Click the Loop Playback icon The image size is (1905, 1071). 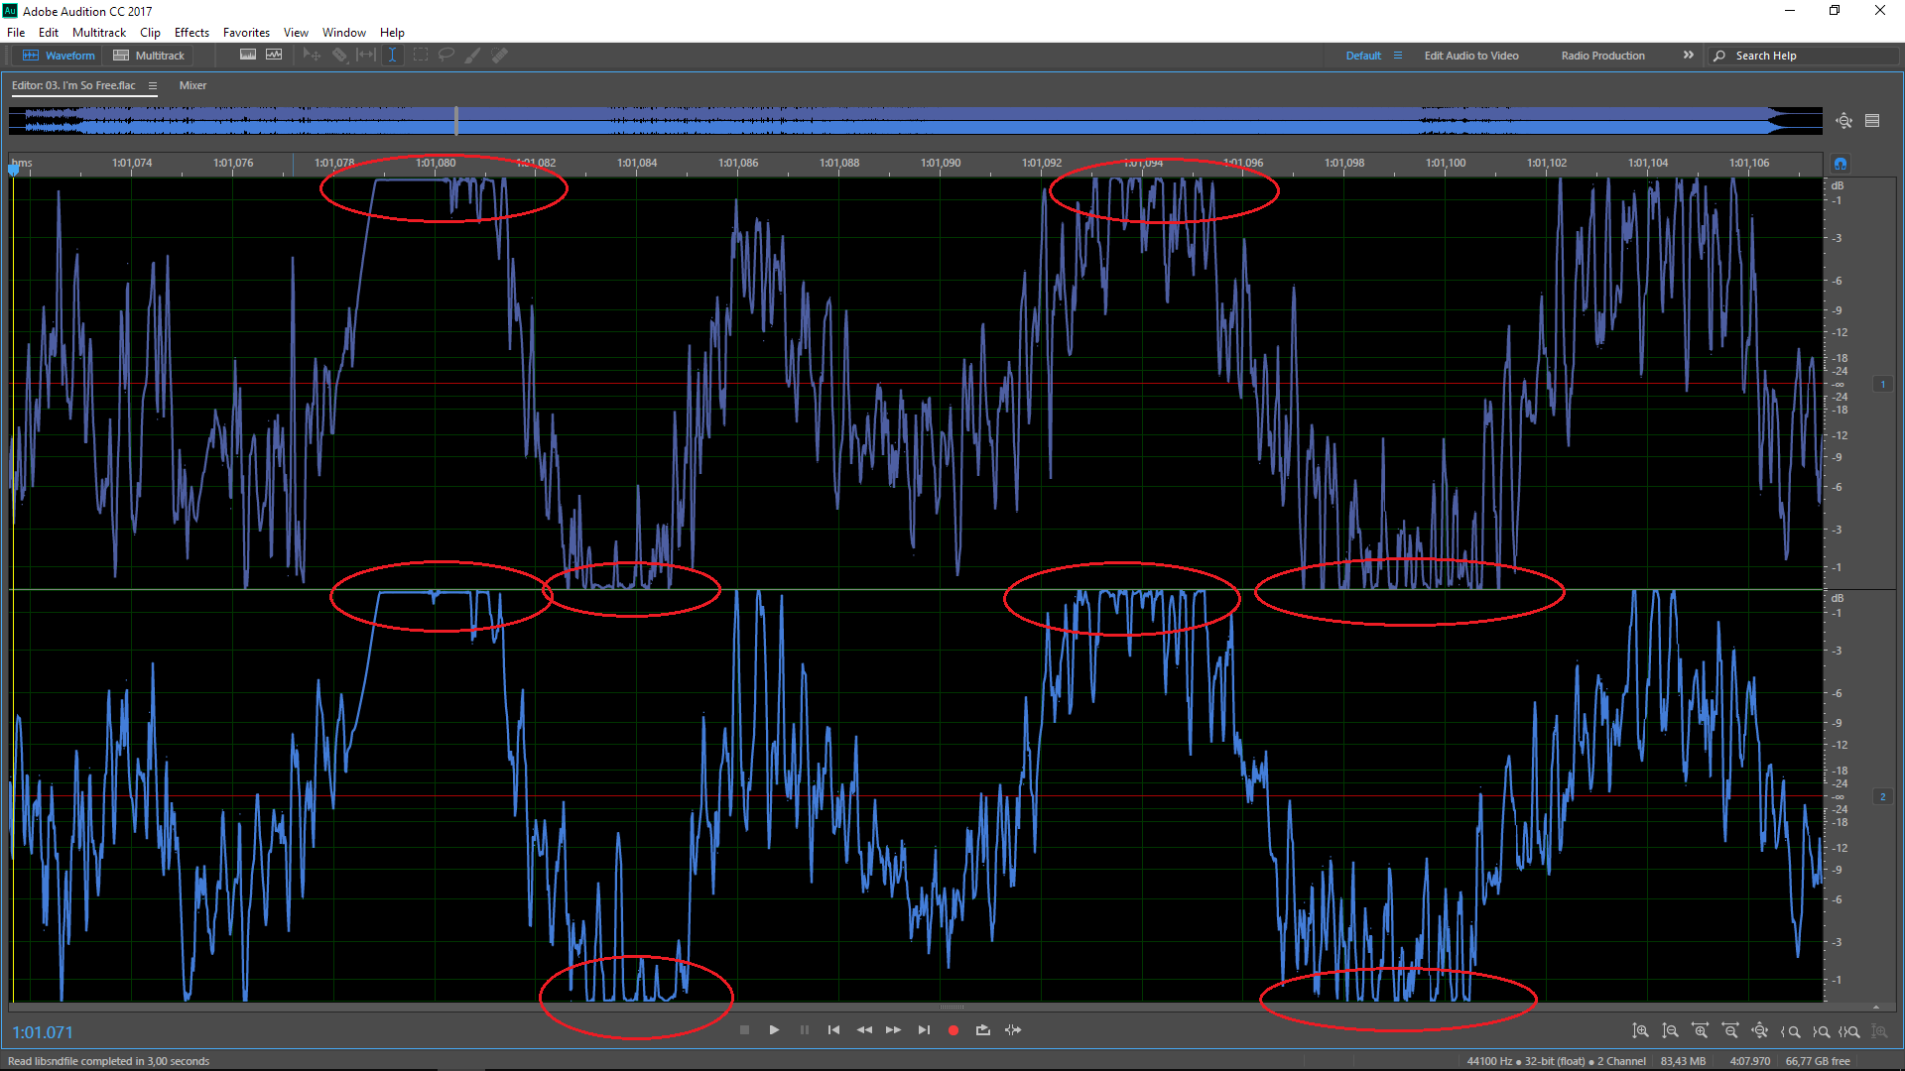[982, 1030]
